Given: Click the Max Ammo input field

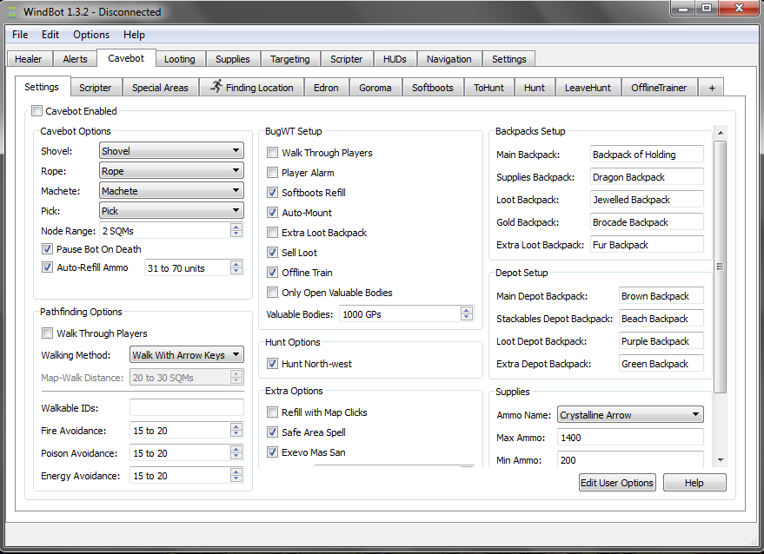Looking at the screenshot, I should coord(630,437).
